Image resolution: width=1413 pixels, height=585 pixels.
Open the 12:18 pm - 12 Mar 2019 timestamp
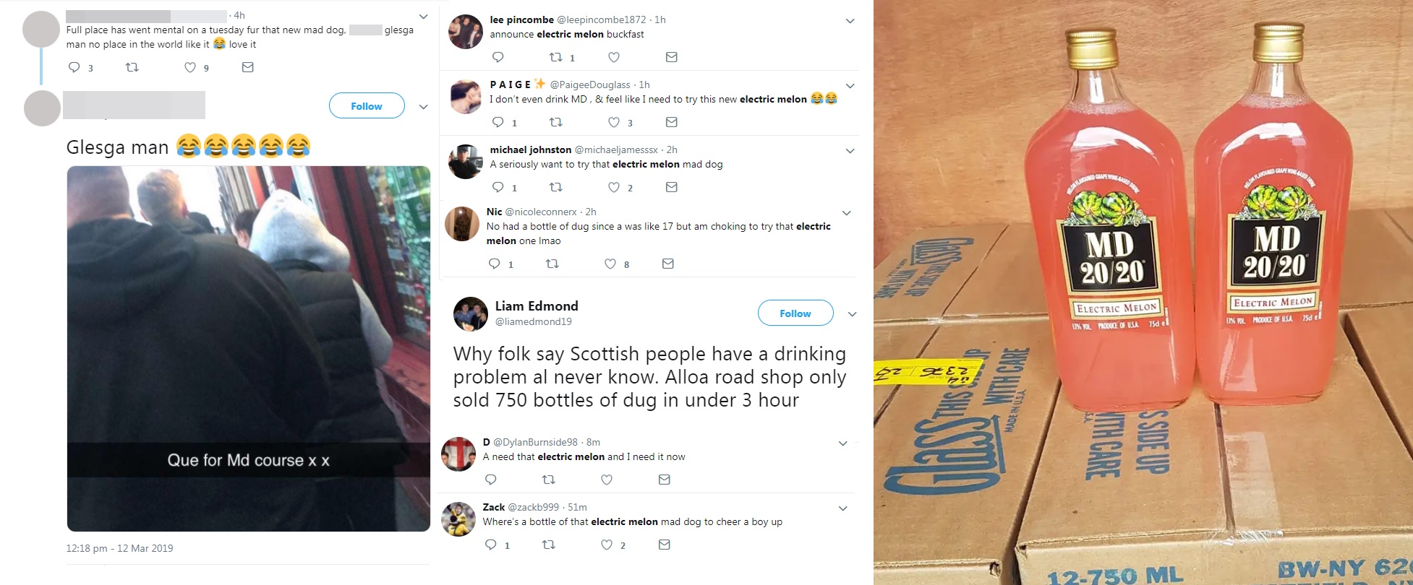pos(119,548)
